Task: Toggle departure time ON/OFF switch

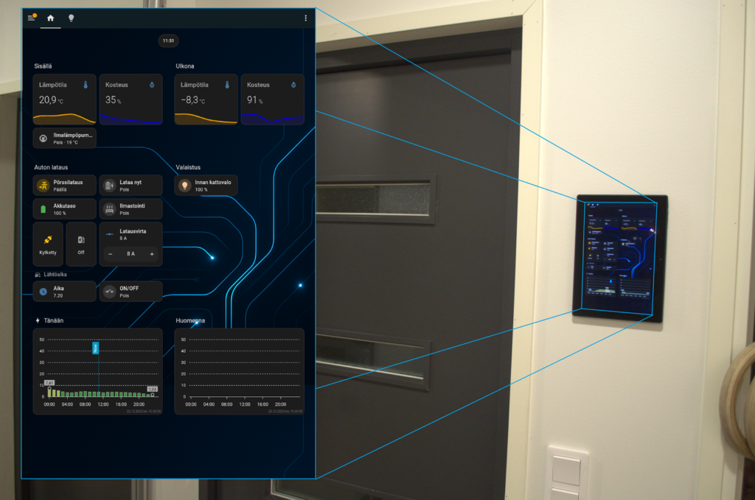Action: (109, 292)
